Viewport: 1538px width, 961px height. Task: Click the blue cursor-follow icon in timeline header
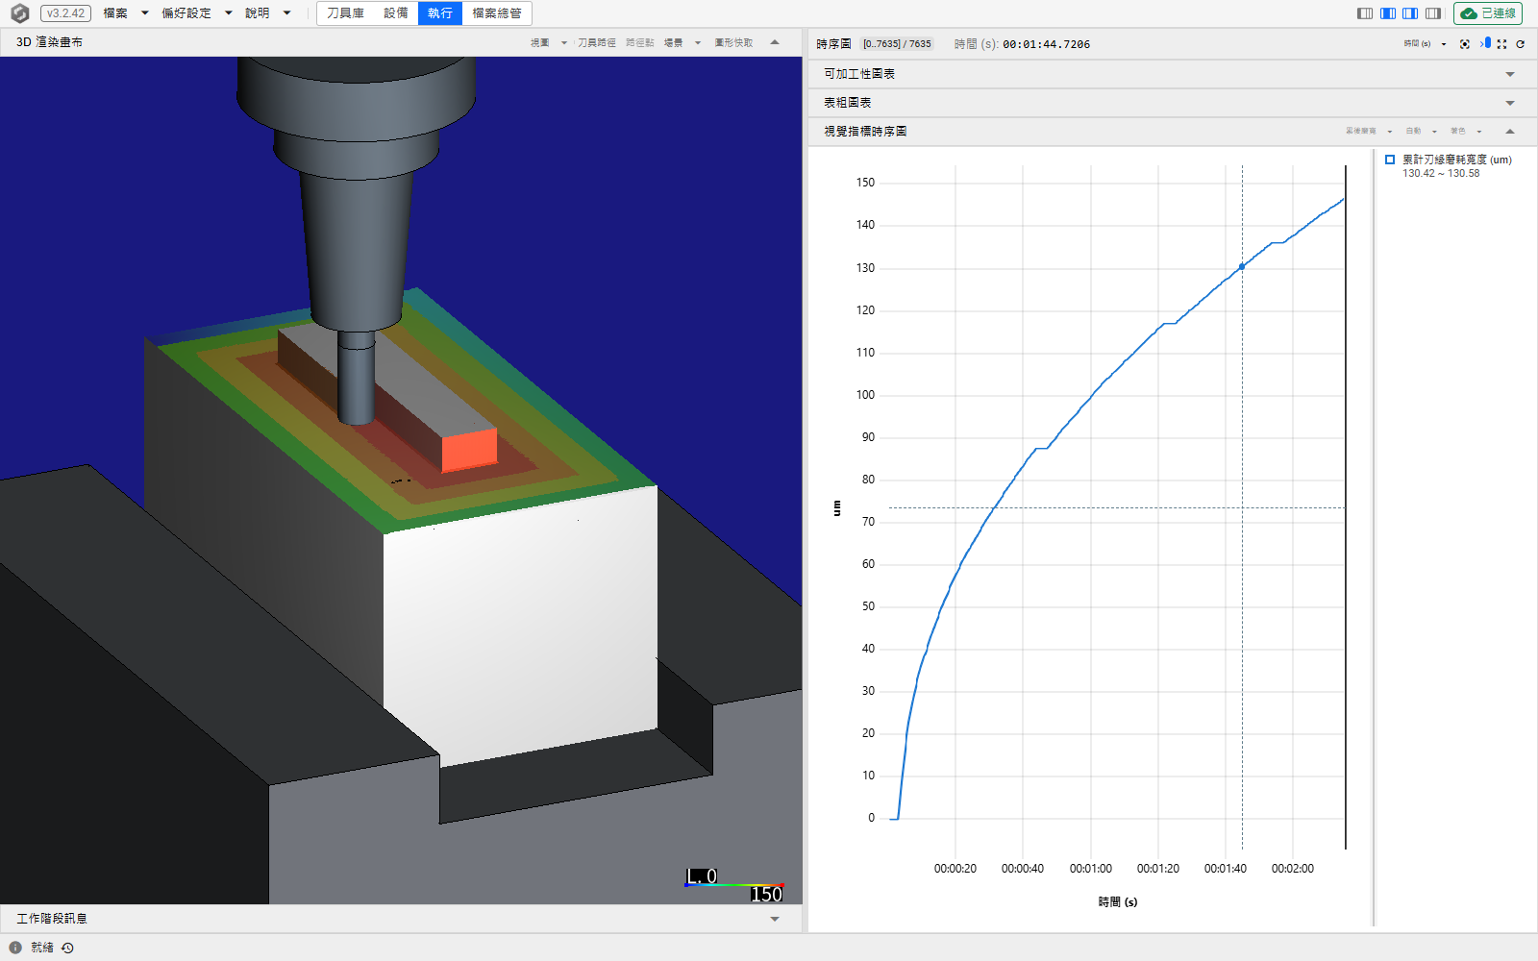[x=1485, y=43]
